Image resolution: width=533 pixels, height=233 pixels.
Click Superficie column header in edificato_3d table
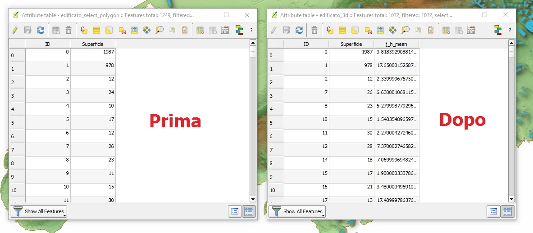click(x=351, y=44)
